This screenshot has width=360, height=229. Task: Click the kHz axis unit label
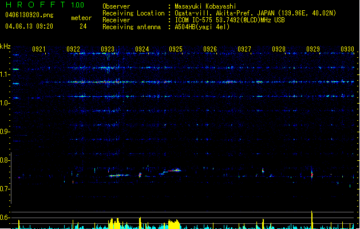point(5,46)
